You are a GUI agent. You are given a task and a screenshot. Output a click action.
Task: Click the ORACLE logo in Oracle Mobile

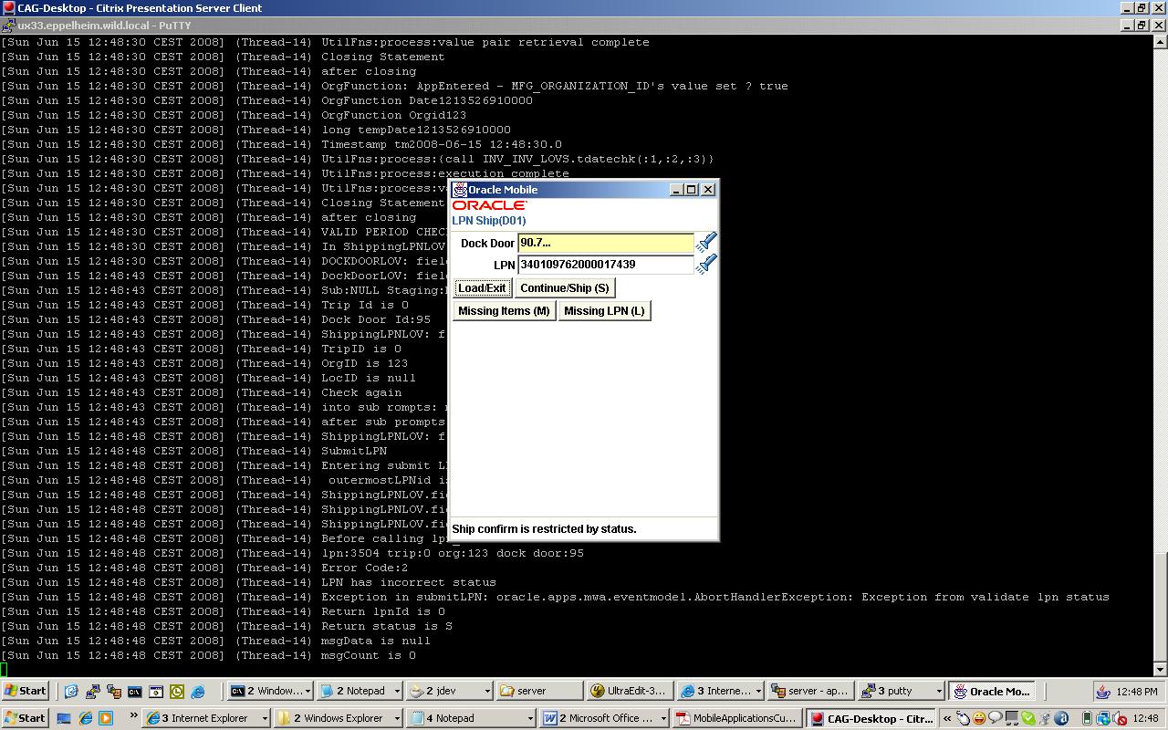pos(489,205)
